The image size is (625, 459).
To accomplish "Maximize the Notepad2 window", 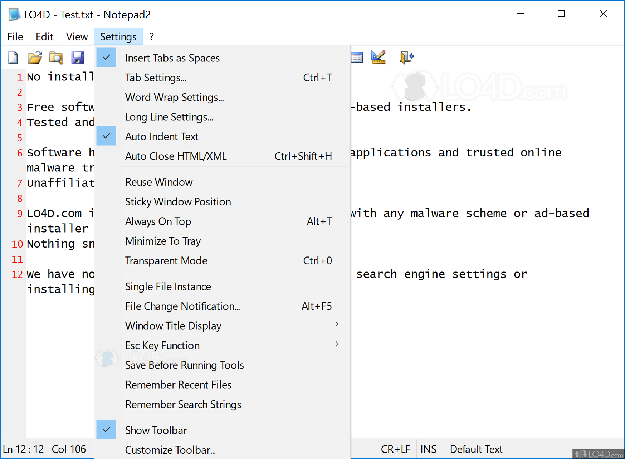I will (561, 14).
